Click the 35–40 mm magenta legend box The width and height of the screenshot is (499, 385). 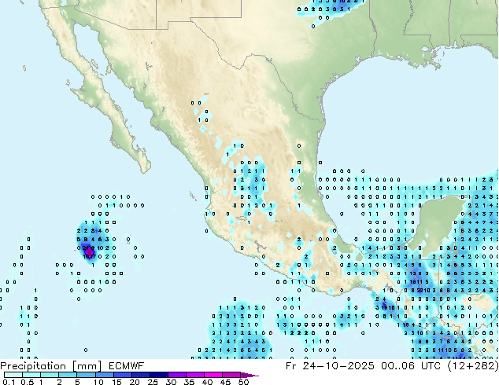[195, 375]
